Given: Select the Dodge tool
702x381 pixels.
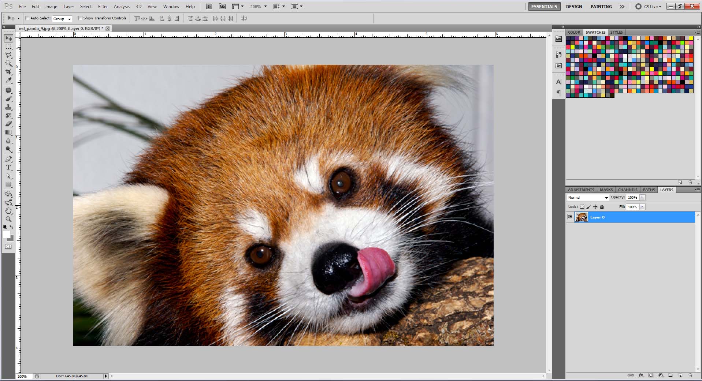Looking at the screenshot, I should pos(8,149).
